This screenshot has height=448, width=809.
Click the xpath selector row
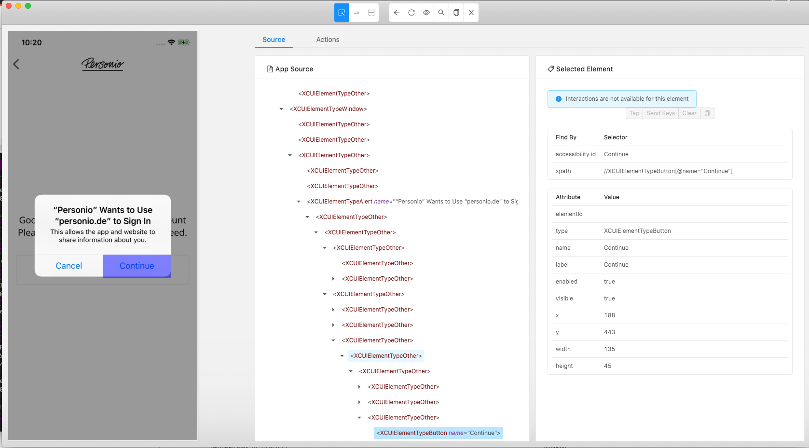click(x=669, y=171)
